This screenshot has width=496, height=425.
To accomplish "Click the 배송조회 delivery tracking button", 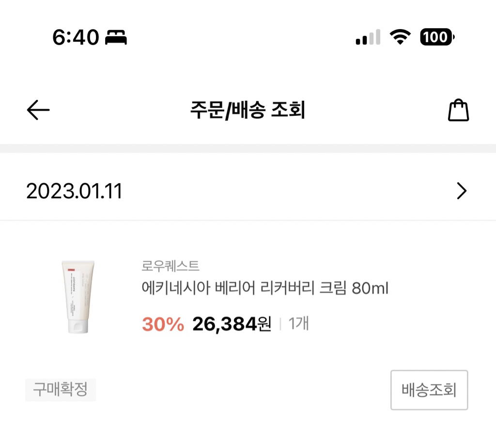I will (429, 390).
